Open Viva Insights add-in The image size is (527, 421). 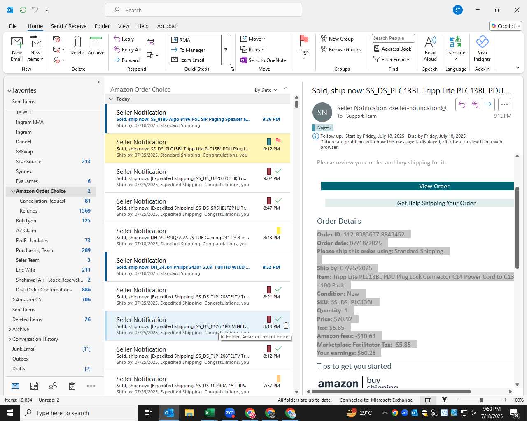(x=482, y=49)
